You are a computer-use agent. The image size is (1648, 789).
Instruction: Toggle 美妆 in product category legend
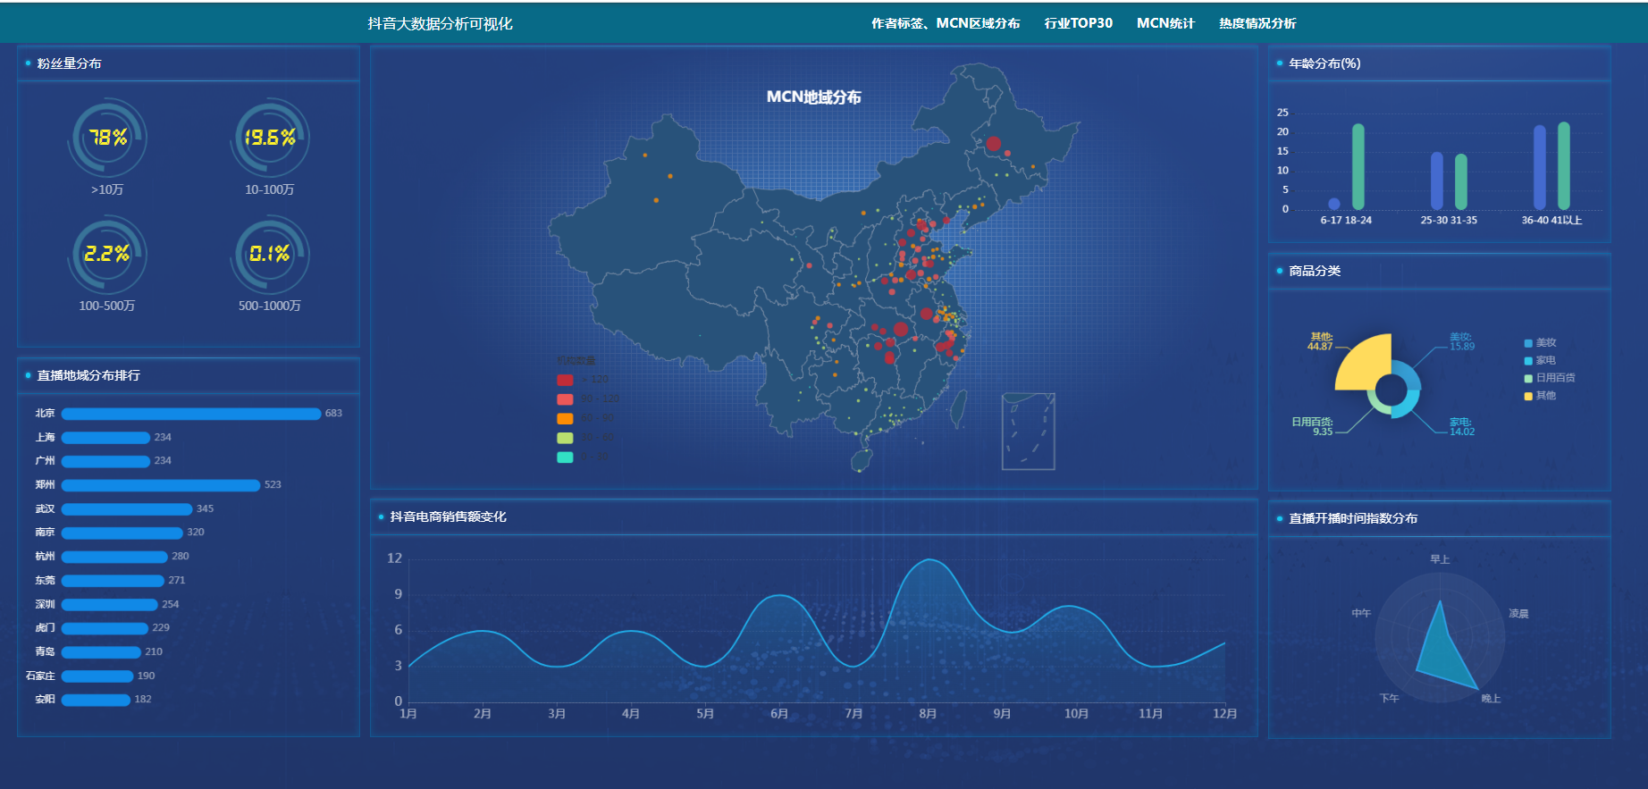tap(1540, 343)
